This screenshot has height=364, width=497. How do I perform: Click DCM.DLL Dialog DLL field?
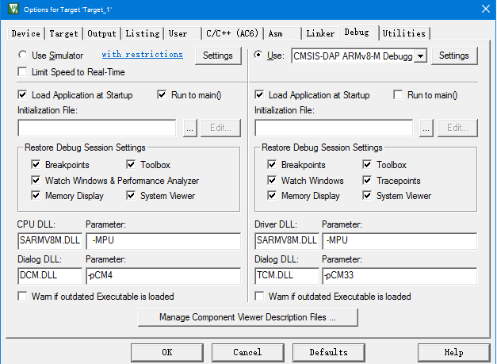click(x=50, y=275)
